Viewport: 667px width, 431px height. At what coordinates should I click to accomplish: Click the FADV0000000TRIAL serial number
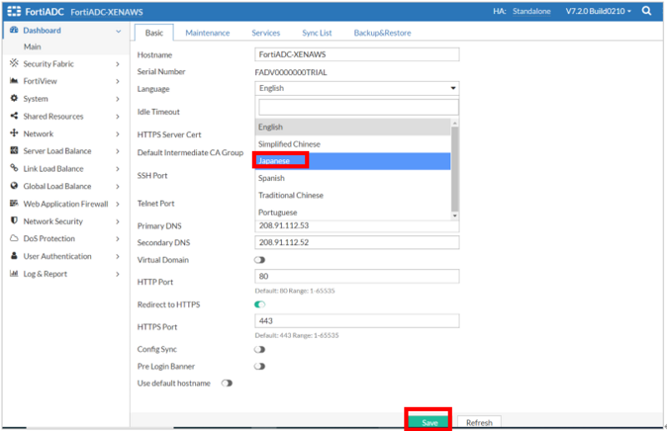pyautogui.click(x=291, y=73)
